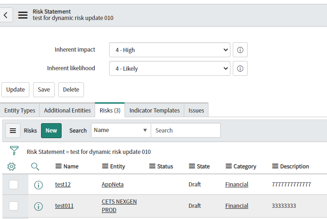Preview the test12 record info icon
Viewport: 327px width, 219px height.
(38, 185)
